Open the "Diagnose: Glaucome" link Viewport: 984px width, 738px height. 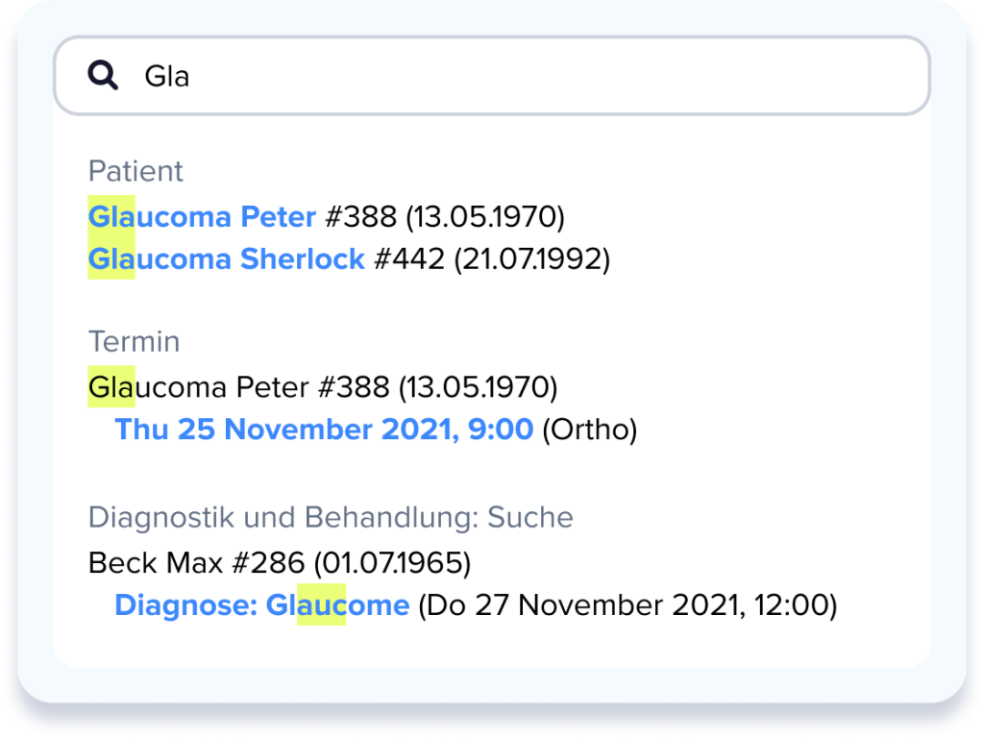tap(261, 605)
